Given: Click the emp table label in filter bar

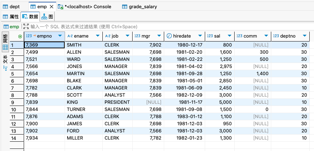Looking at the screenshot, I should coord(11,26).
